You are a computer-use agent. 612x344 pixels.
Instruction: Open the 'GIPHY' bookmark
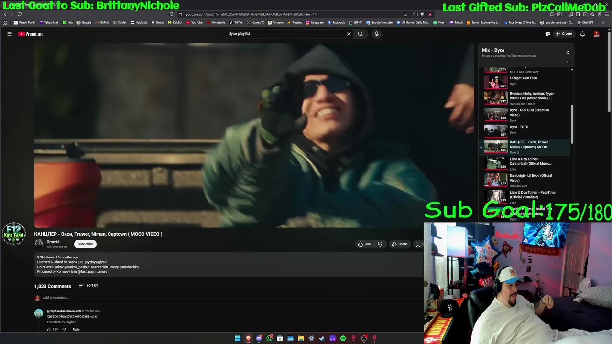(x=356, y=22)
